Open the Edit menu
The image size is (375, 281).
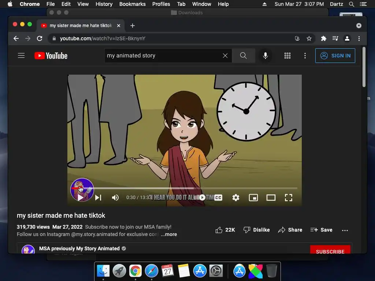tap(66, 4)
